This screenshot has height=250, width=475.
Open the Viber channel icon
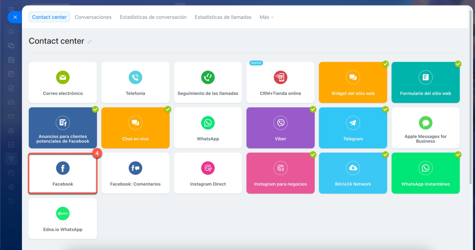coord(281,123)
